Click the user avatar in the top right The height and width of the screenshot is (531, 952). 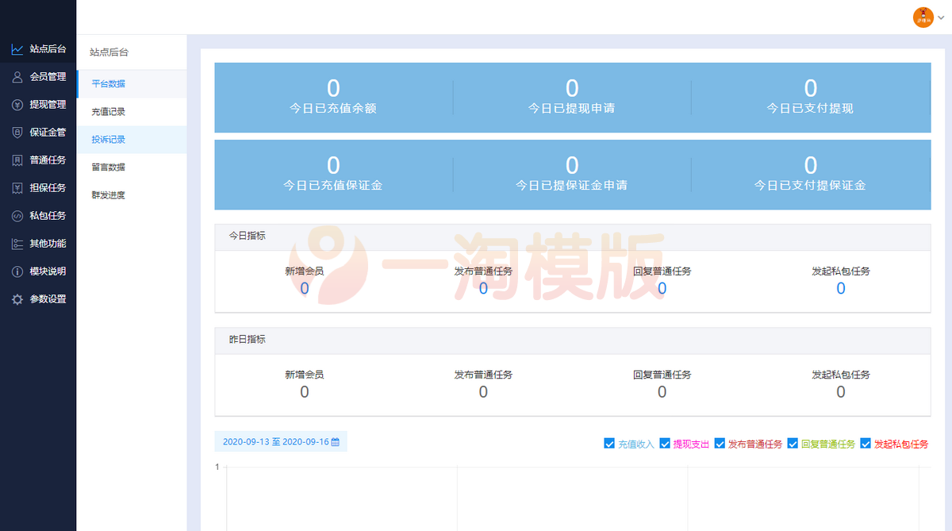[x=922, y=16]
